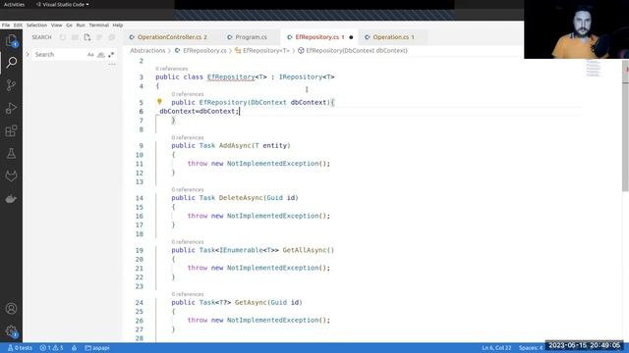Click the GNOME Activities button

click(x=14, y=4)
